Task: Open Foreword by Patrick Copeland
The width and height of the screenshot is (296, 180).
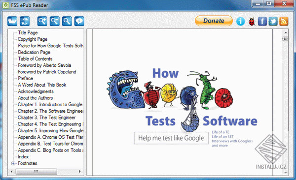Action: [47, 72]
